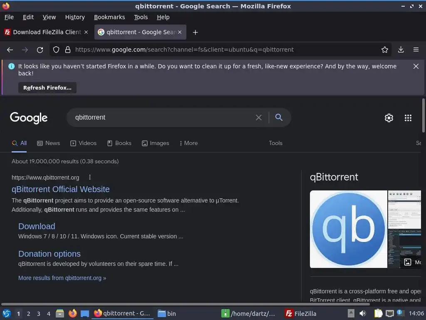426x320 pixels.
Task: Open the Download sitelink
Action: tap(37, 226)
